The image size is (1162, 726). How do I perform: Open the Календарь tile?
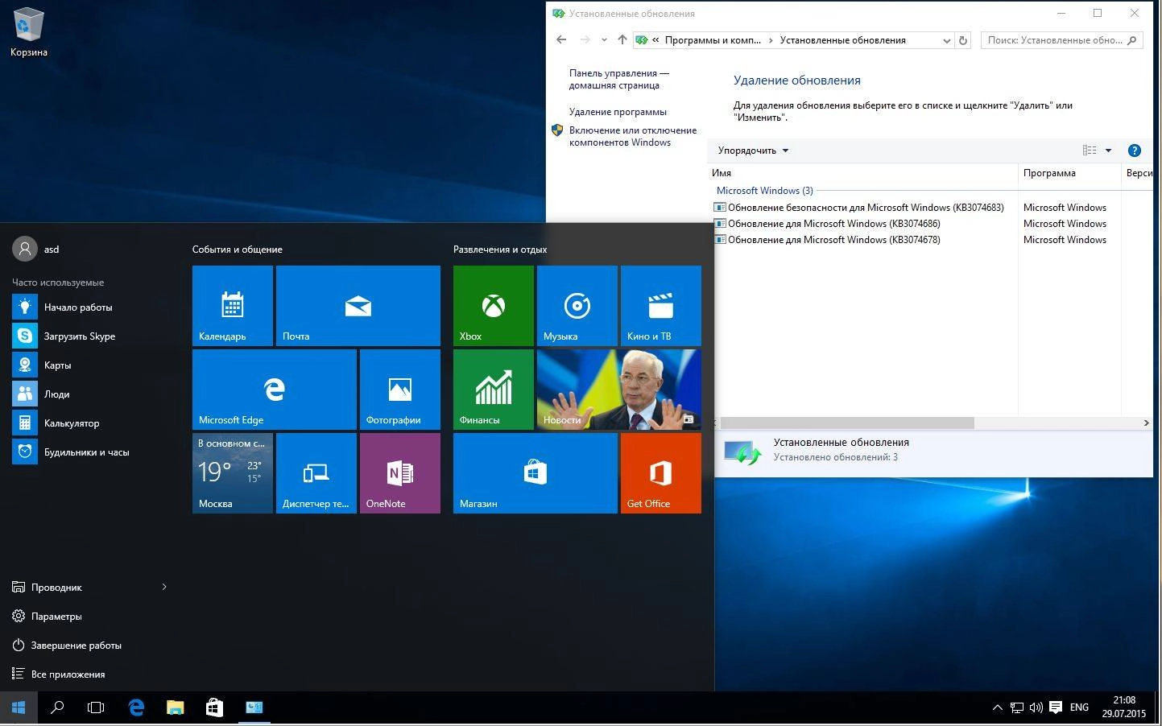click(x=232, y=306)
